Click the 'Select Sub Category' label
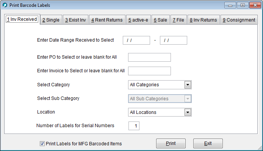 58,98
